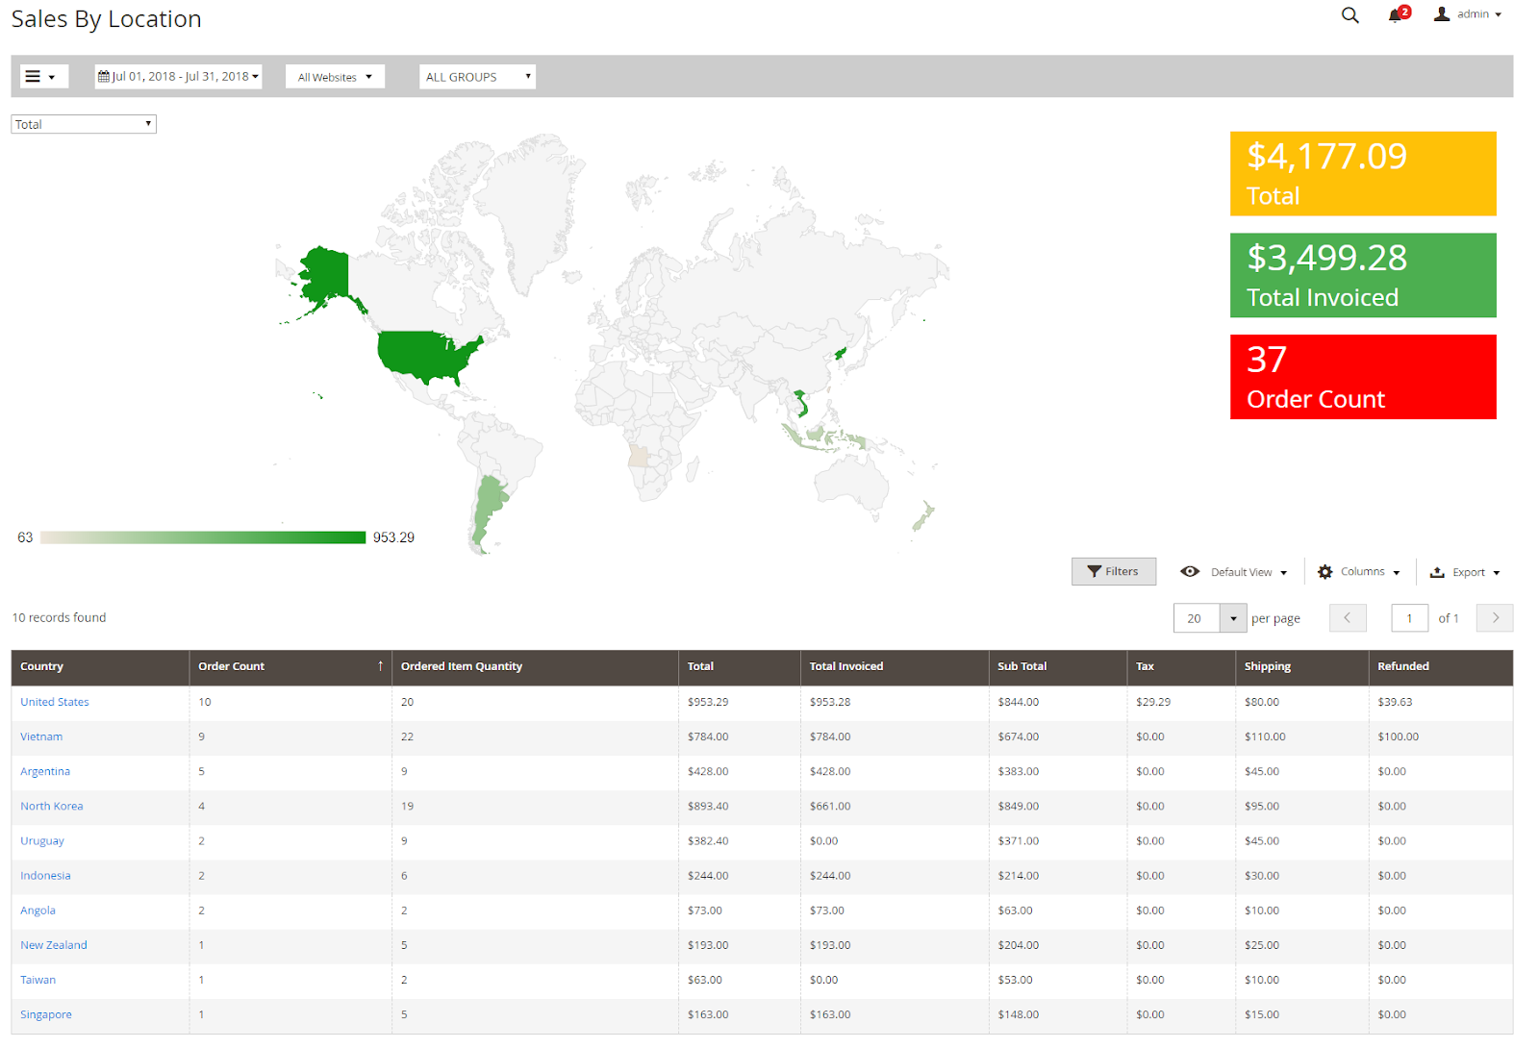Open the United States link

pos(55,702)
